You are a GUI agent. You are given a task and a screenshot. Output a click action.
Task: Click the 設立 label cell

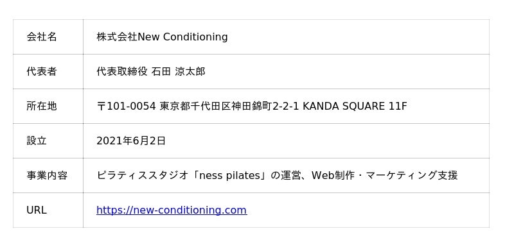point(48,141)
